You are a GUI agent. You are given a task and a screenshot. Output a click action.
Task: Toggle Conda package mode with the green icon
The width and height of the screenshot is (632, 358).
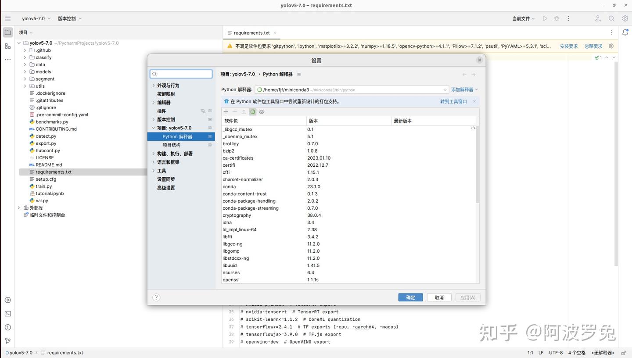[x=252, y=112]
